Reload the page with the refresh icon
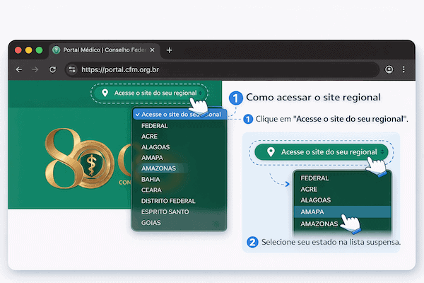 tap(52, 69)
